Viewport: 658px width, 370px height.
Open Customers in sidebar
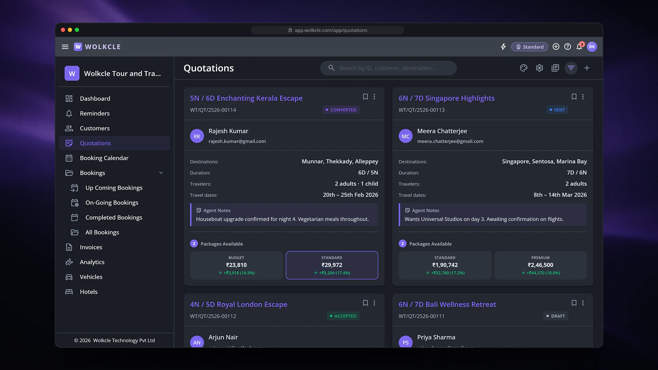click(x=114, y=128)
